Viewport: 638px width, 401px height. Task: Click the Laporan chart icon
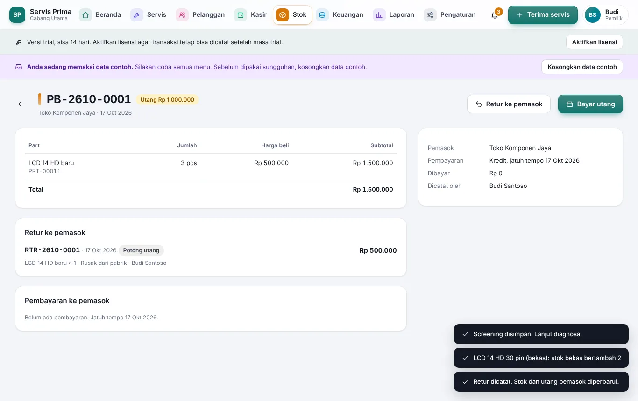(379, 15)
